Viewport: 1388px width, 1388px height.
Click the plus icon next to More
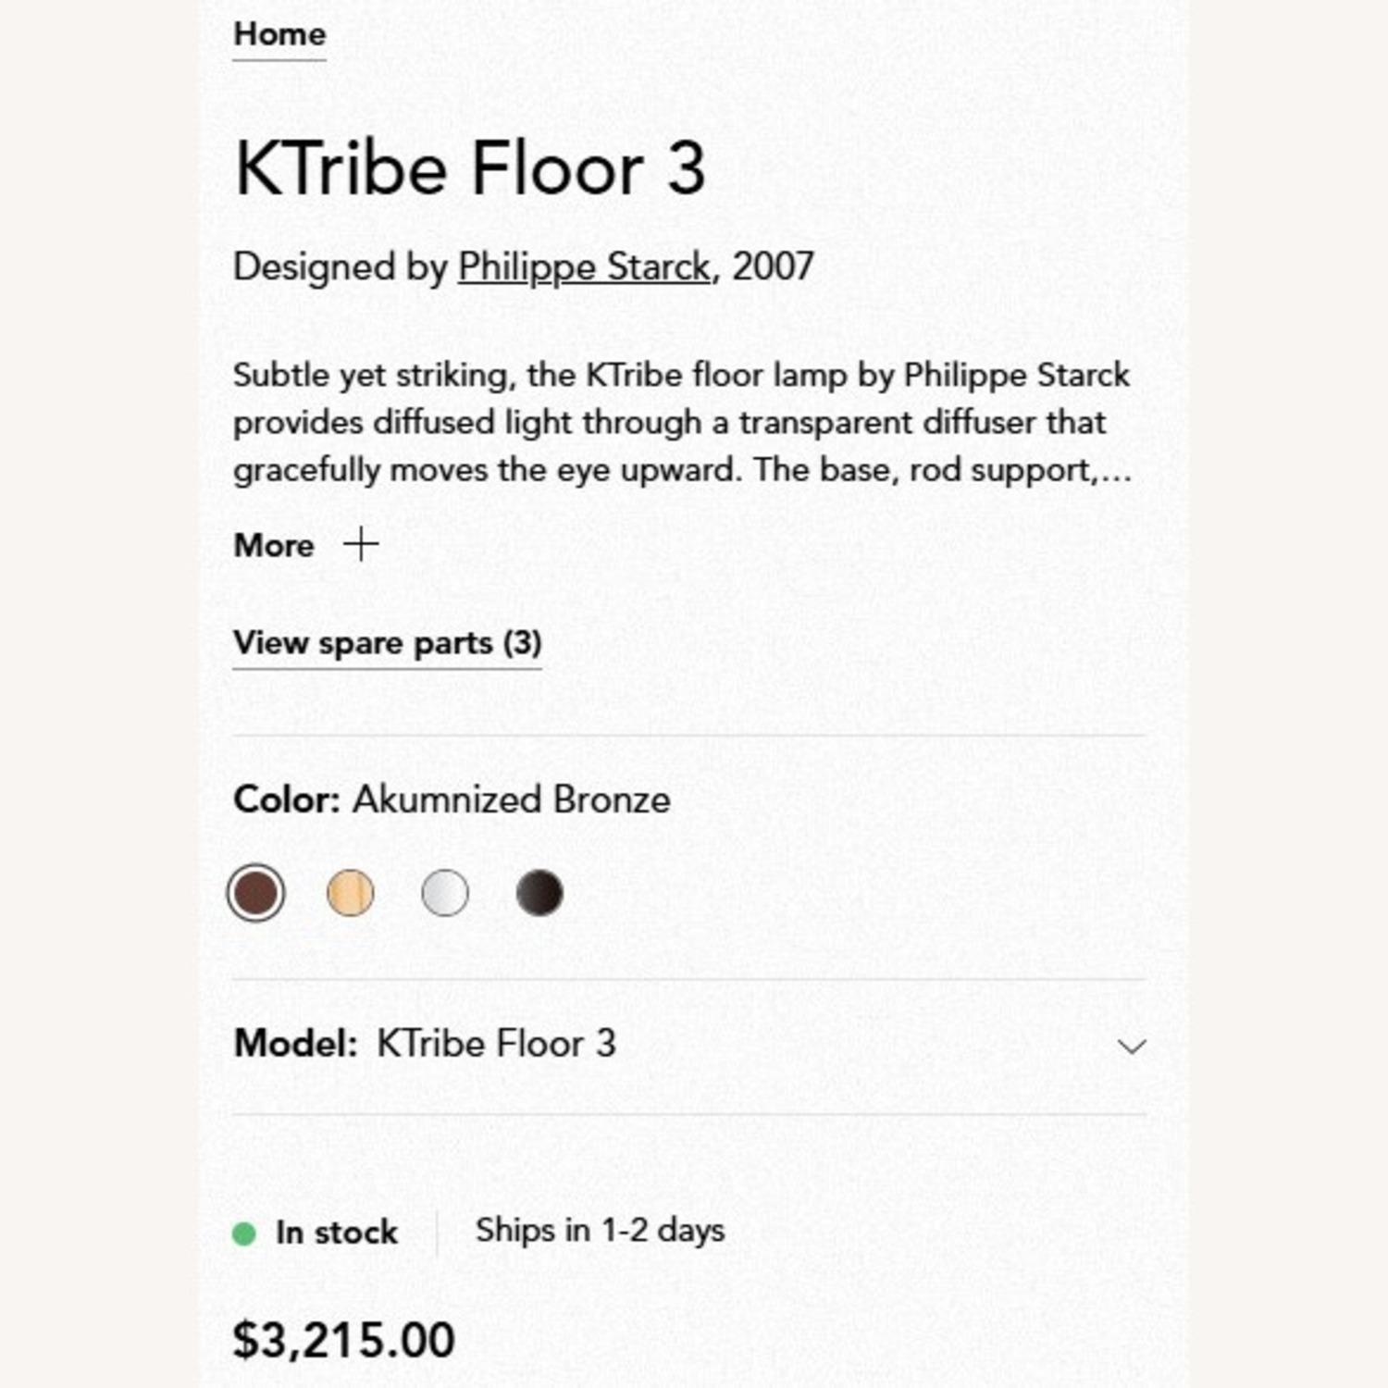pos(360,545)
